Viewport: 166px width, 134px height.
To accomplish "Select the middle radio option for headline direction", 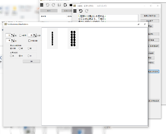I will 20,48.
